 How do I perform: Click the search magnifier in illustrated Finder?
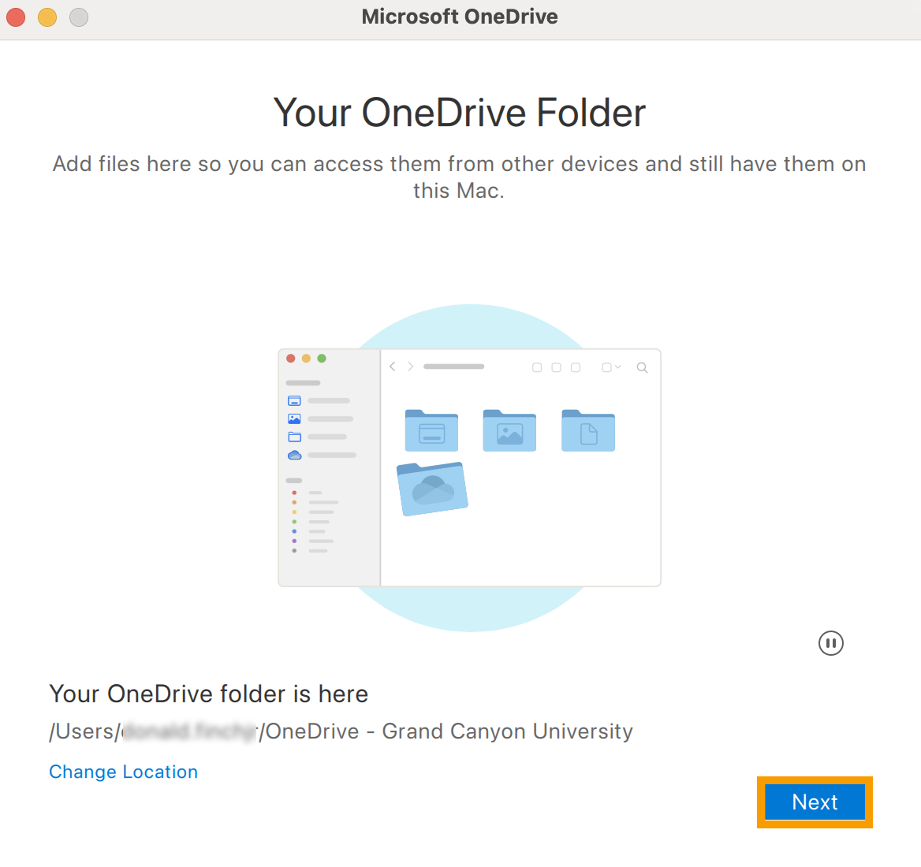point(642,367)
